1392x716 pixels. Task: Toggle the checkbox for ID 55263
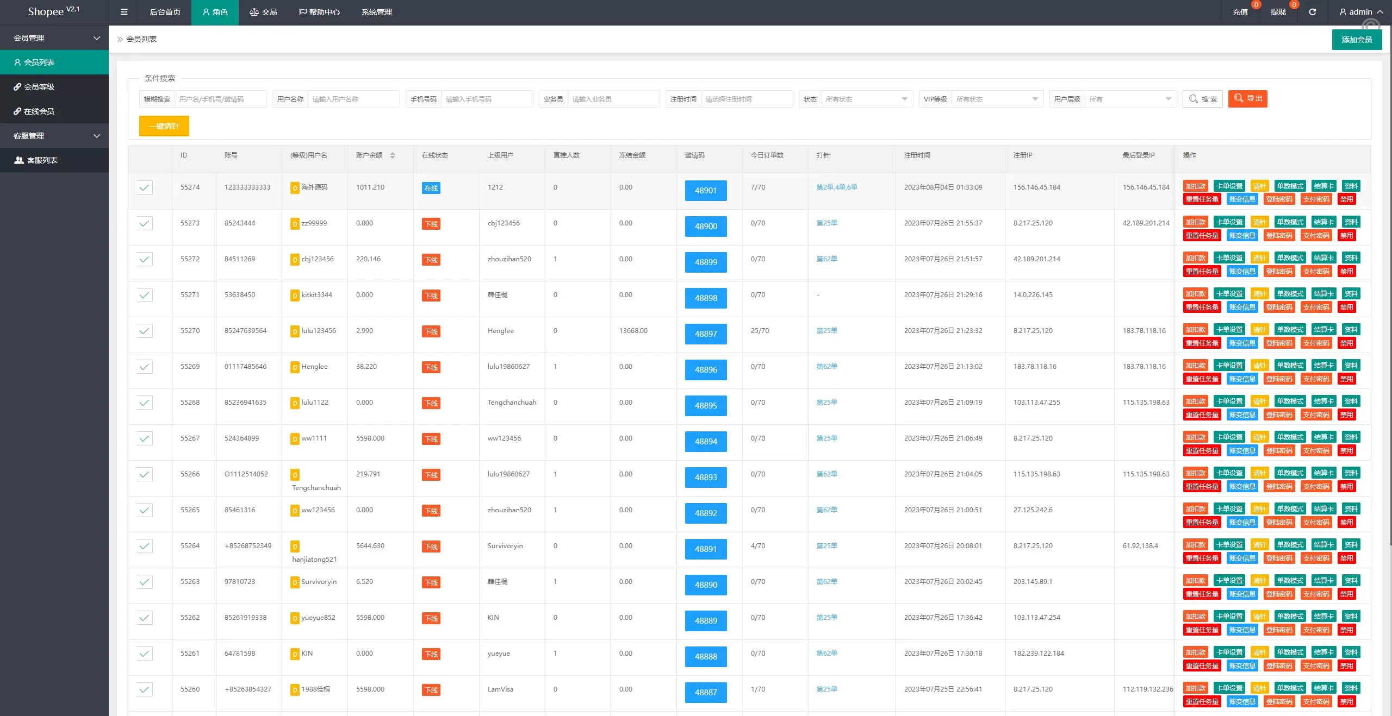coord(144,582)
